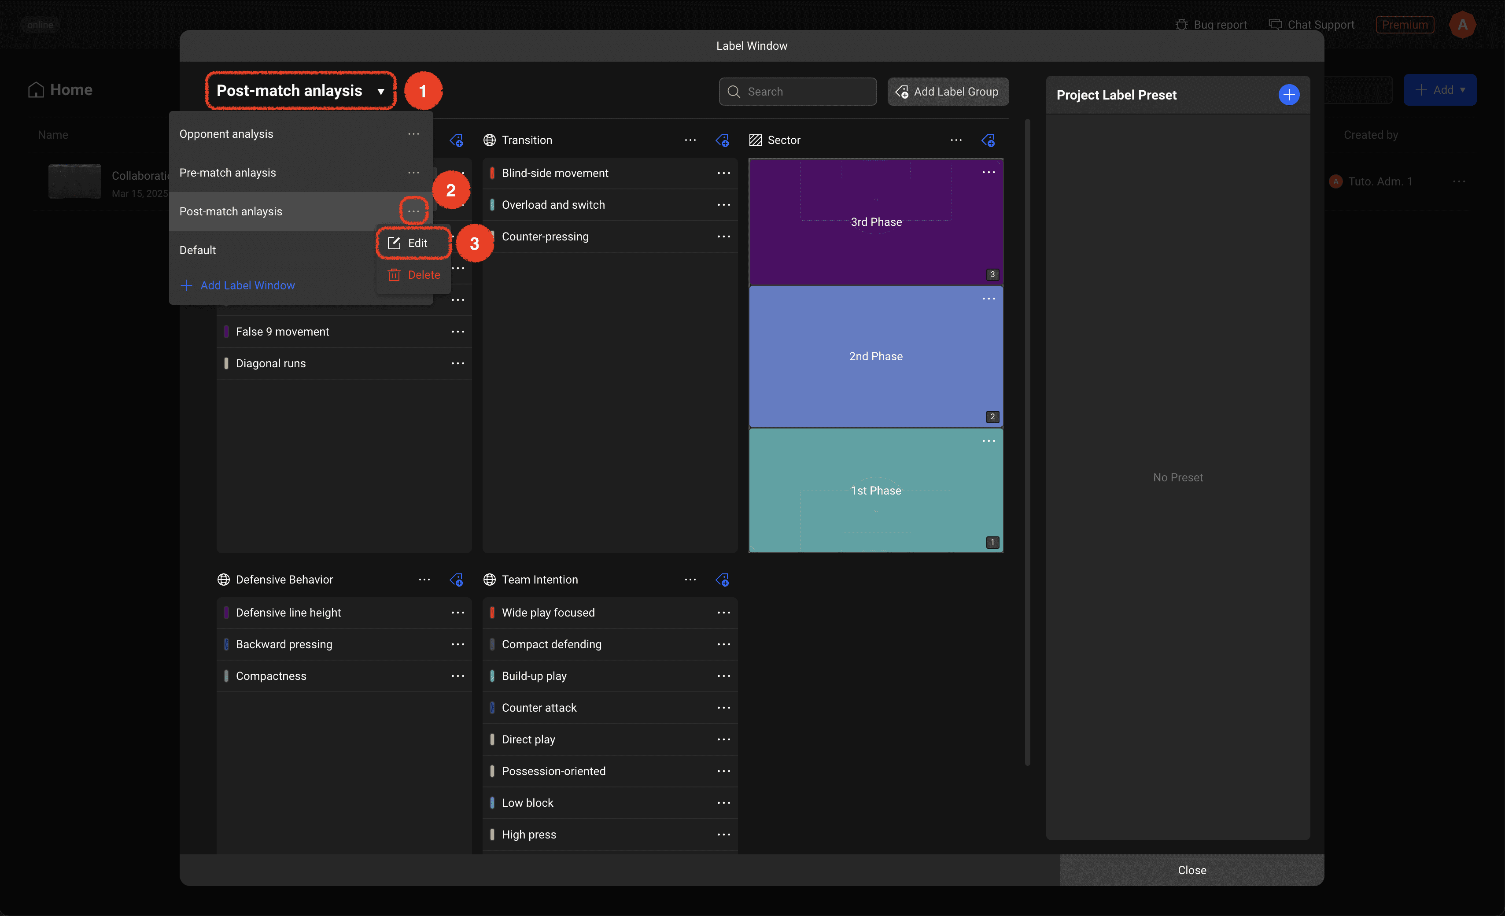Open three-dot menu on 3rd Phase sector

tap(988, 172)
